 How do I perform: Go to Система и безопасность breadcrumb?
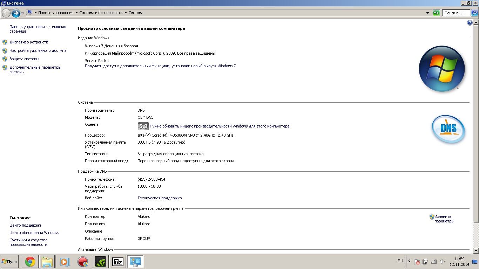(x=101, y=13)
